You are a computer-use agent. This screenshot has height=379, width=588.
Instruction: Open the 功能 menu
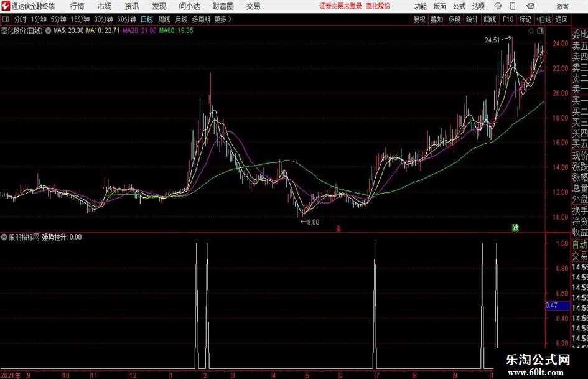421,6
